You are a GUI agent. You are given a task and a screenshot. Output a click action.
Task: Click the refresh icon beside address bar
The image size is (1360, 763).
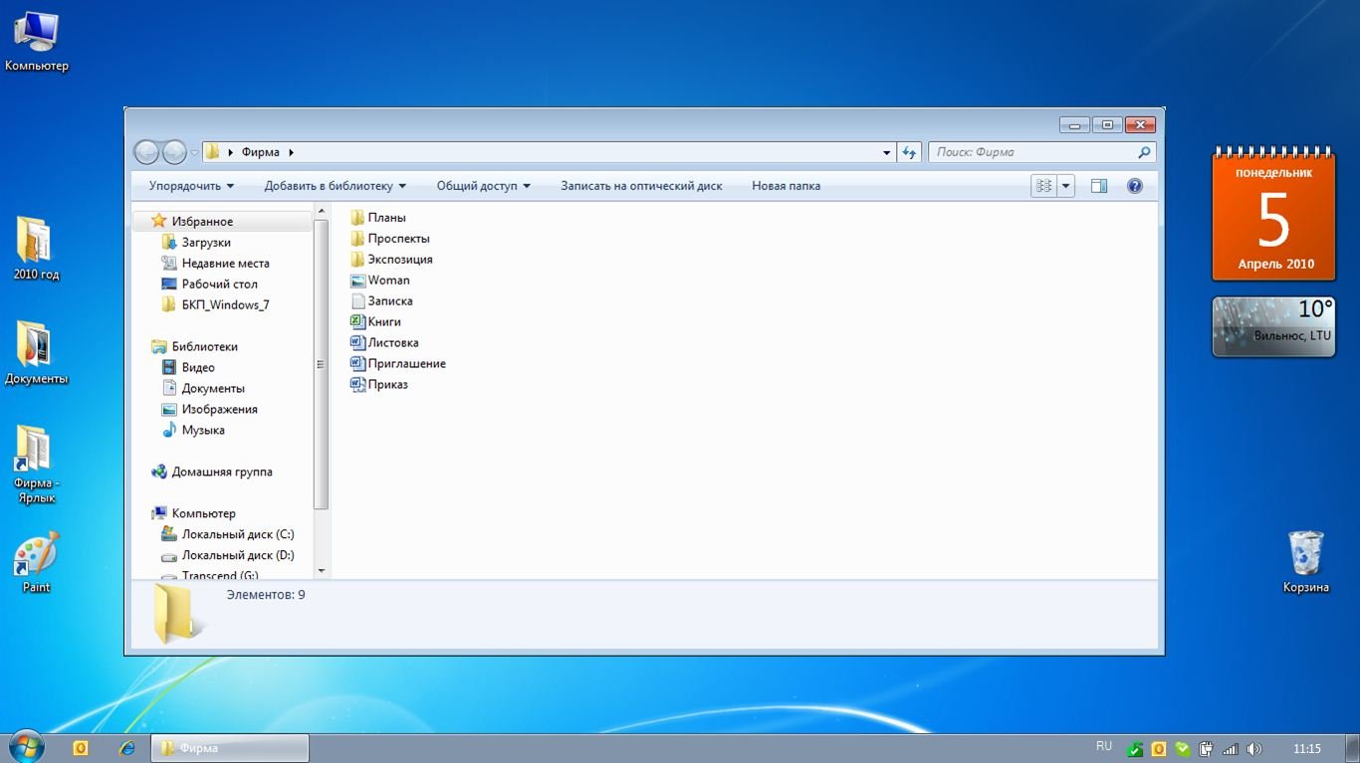908,152
